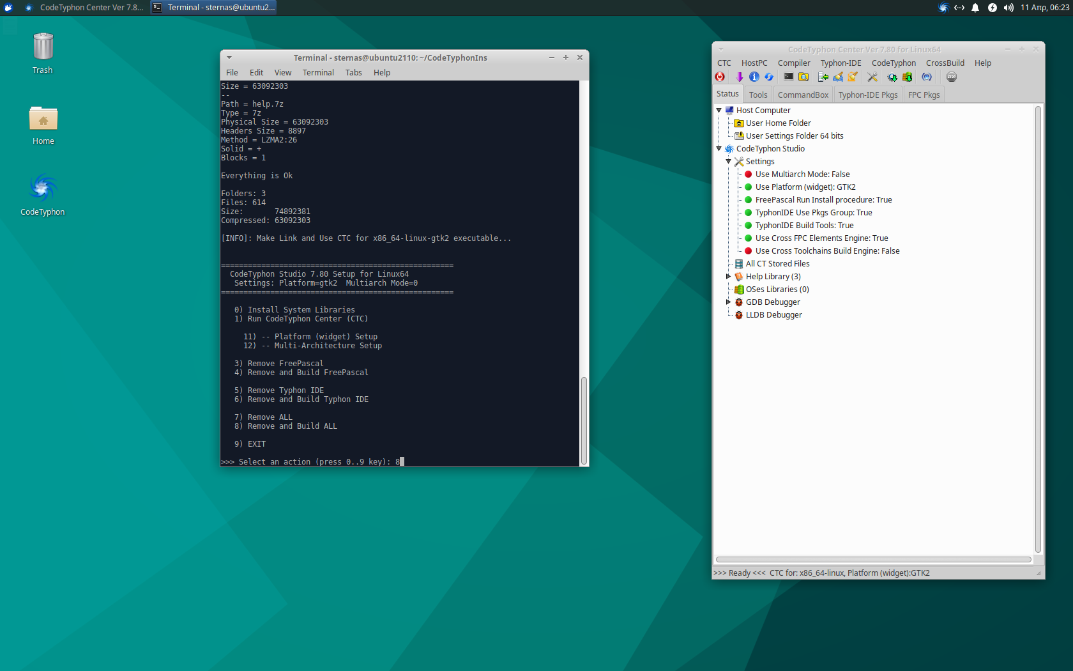The image size is (1073, 671).
Task: Select Terminal taskbar button in top panel
Action: pyautogui.click(x=214, y=8)
